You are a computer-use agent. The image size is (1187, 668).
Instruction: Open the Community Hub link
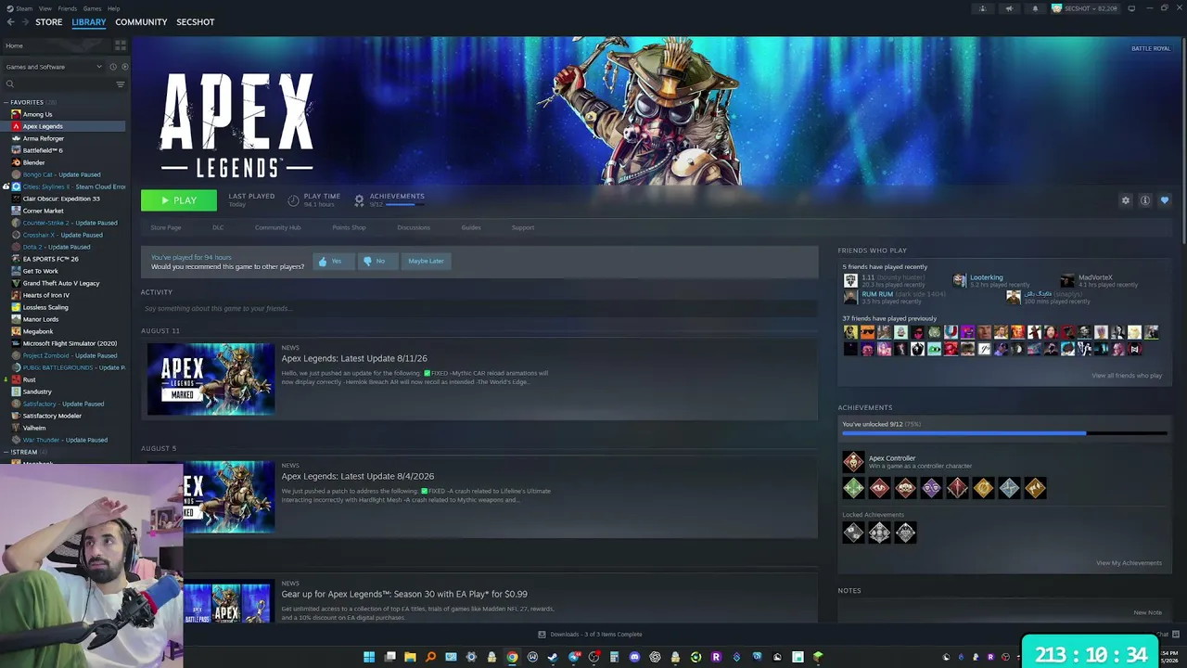278,227
